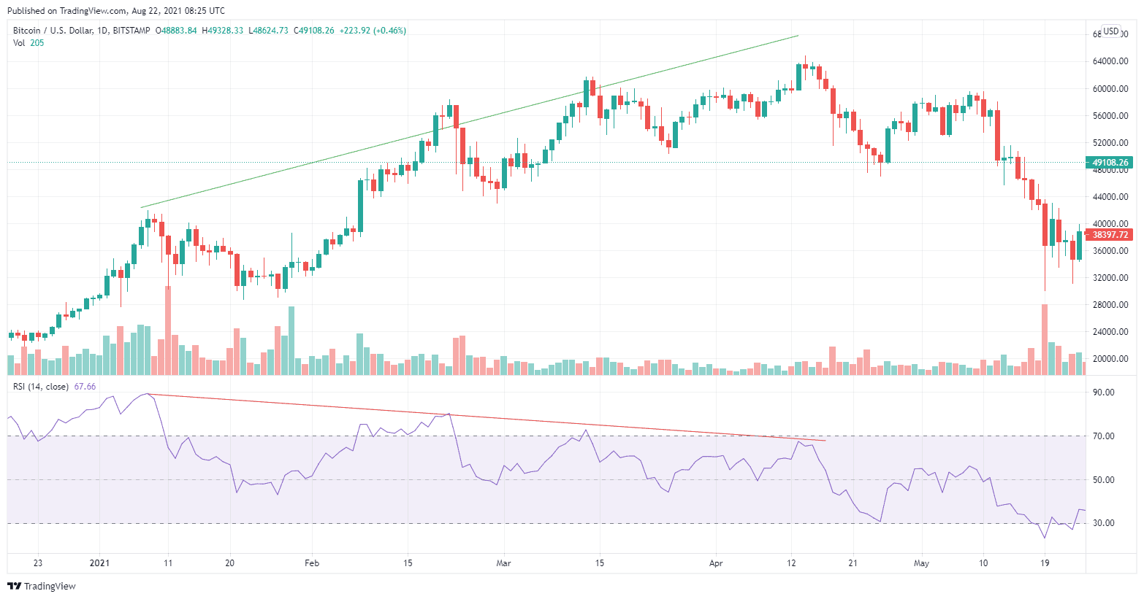The height and width of the screenshot is (599, 1144).
Task: Click the low value L48624.73
Action: [269, 31]
